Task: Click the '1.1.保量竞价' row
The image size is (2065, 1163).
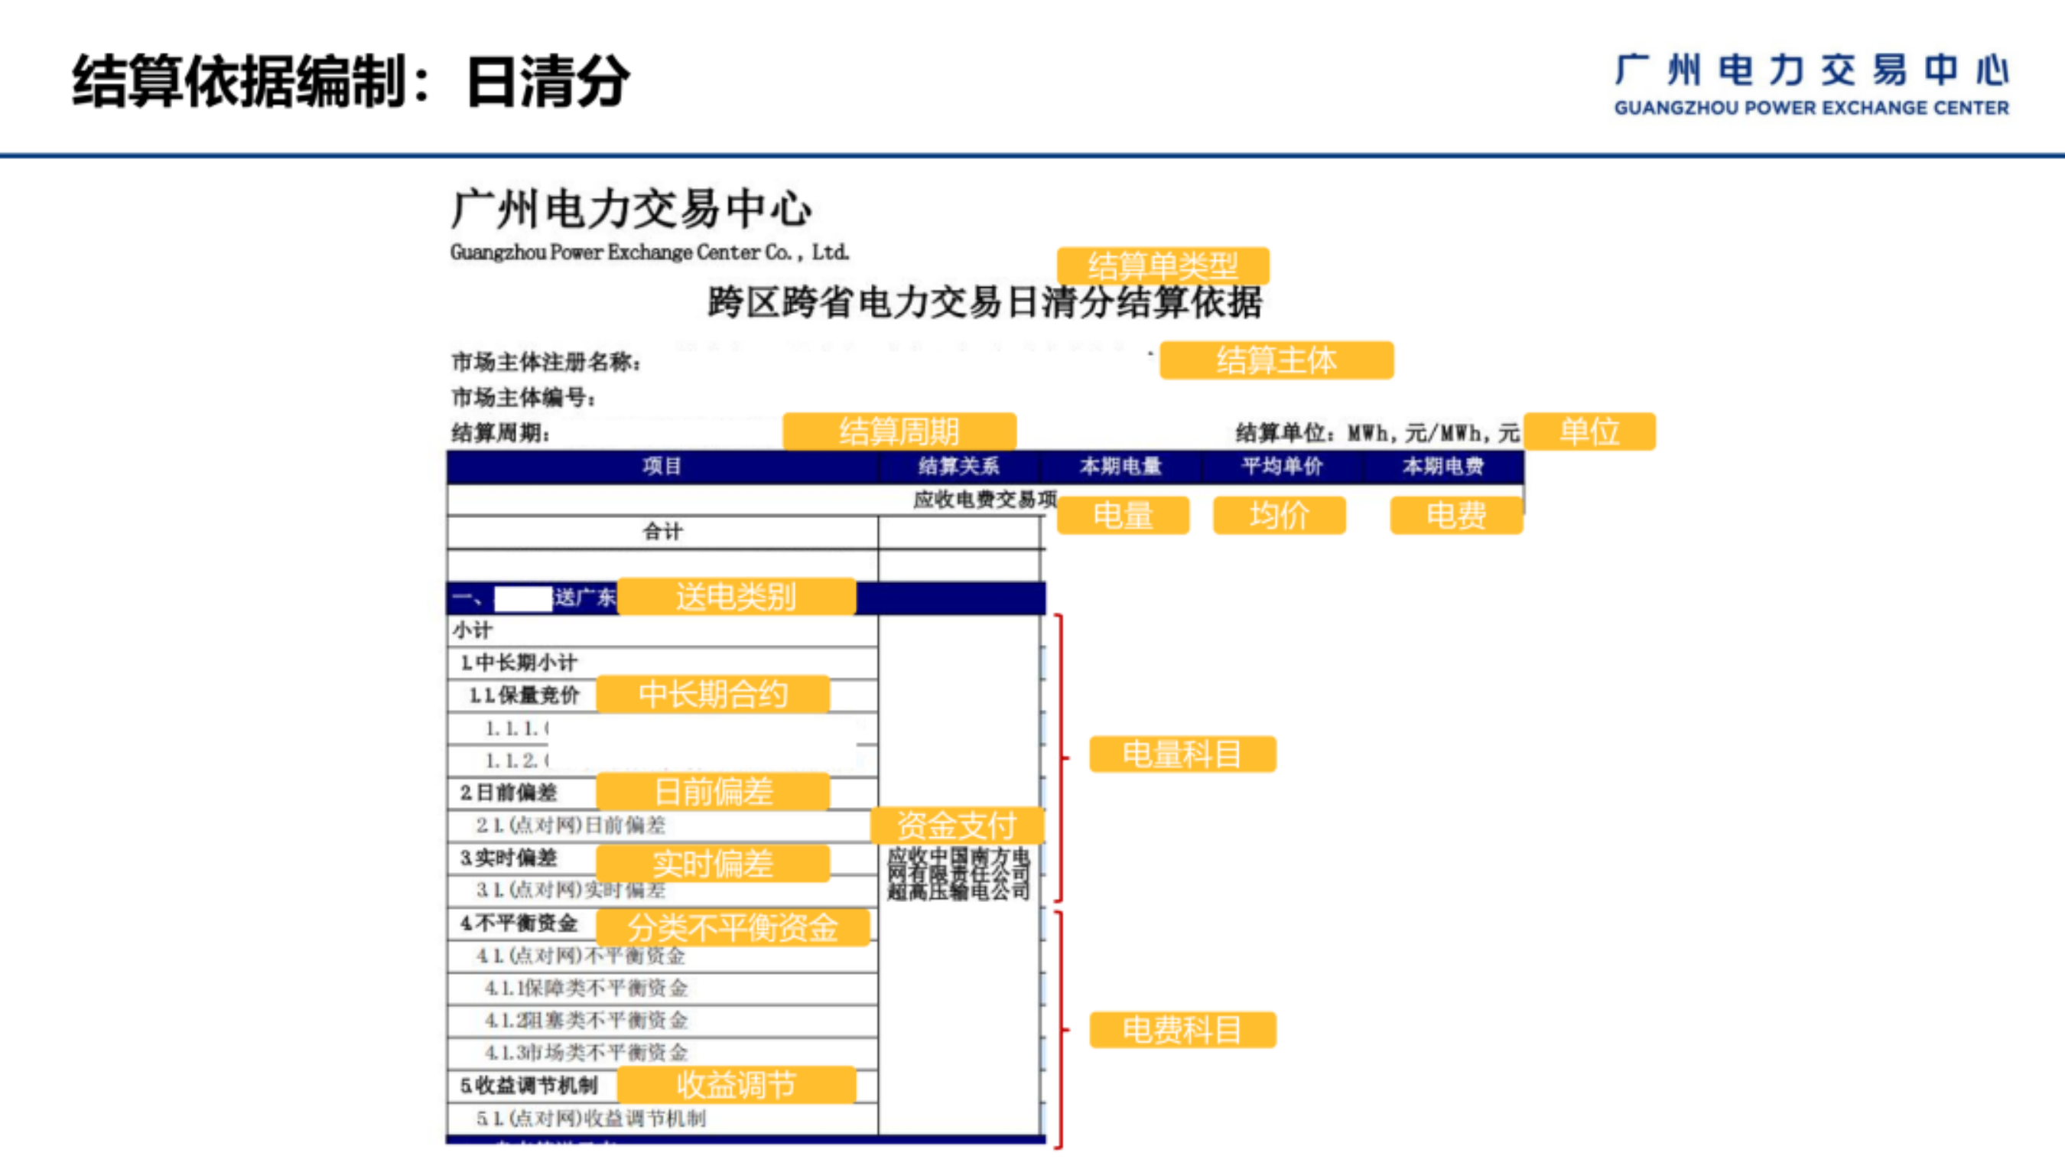Action: click(662, 696)
